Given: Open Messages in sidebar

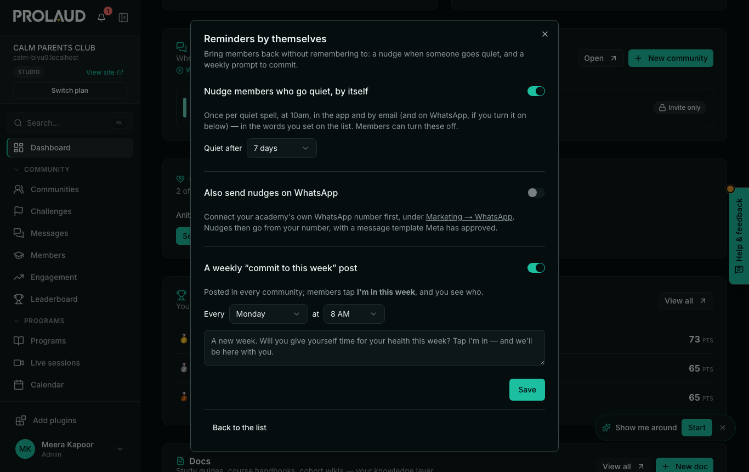Looking at the screenshot, I should (70, 233).
